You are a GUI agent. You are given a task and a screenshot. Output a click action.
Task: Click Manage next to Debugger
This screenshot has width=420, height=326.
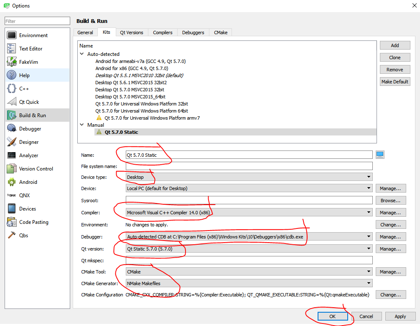pyautogui.click(x=390, y=237)
